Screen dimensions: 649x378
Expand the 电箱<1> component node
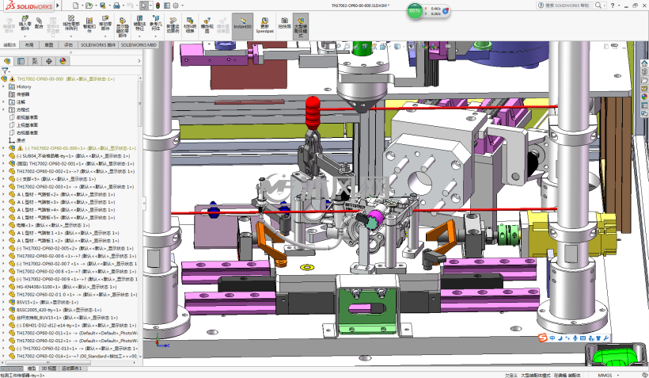pyautogui.click(x=4, y=225)
